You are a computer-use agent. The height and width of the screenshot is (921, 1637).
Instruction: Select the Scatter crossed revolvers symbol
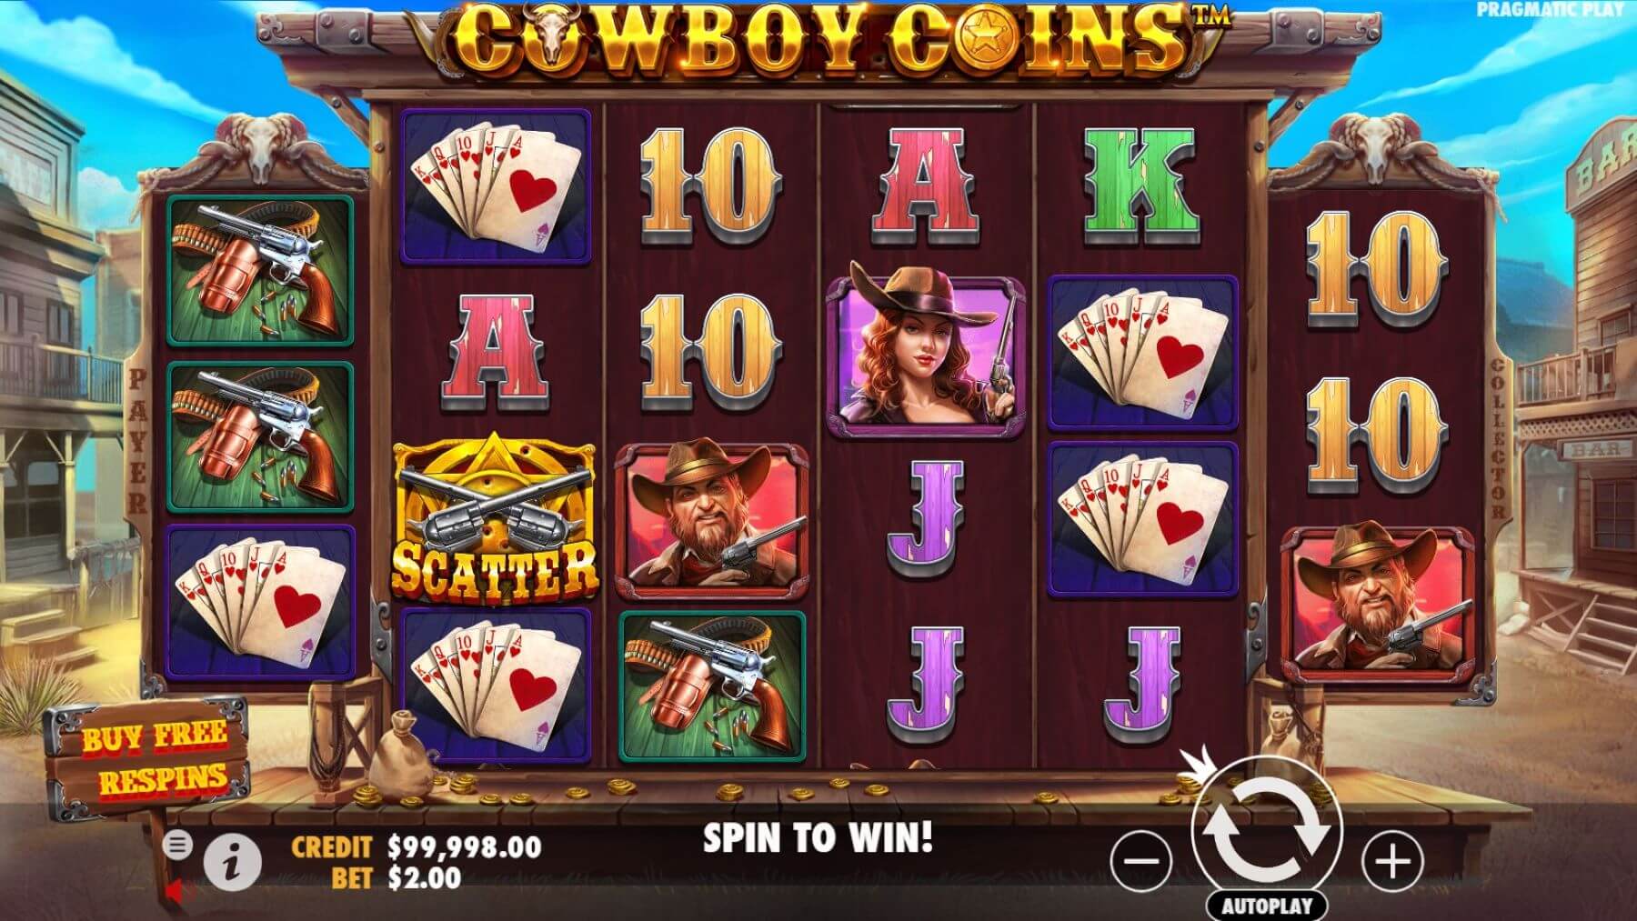click(x=495, y=516)
